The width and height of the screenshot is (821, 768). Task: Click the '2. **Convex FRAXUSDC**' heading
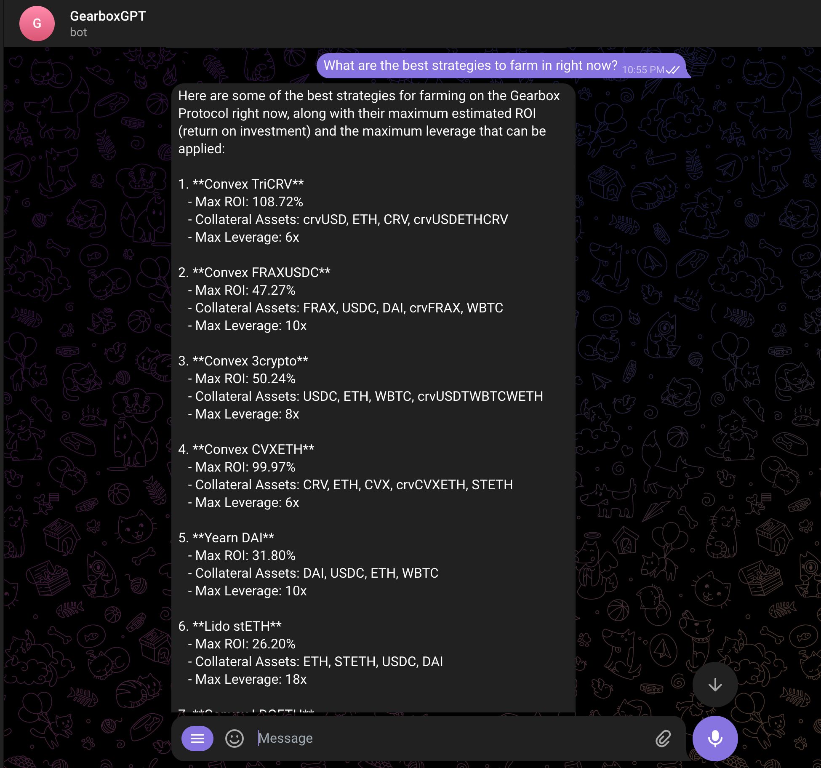pyautogui.click(x=254, y=272)
